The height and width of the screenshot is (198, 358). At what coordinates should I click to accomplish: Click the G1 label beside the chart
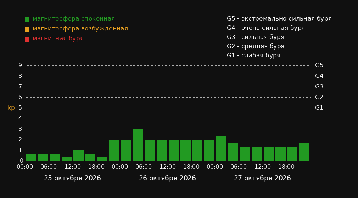tap(319, 108)
